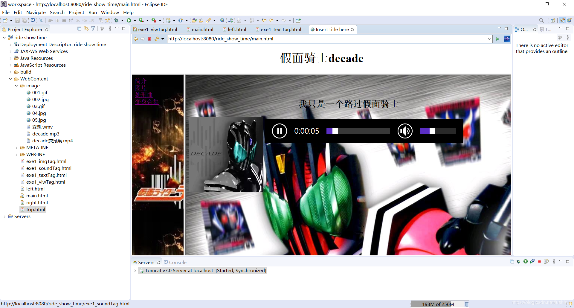Click the green Run icon in main toolbar
The height and width of the screenshot is (308, 574).
[x=129, y=20]
